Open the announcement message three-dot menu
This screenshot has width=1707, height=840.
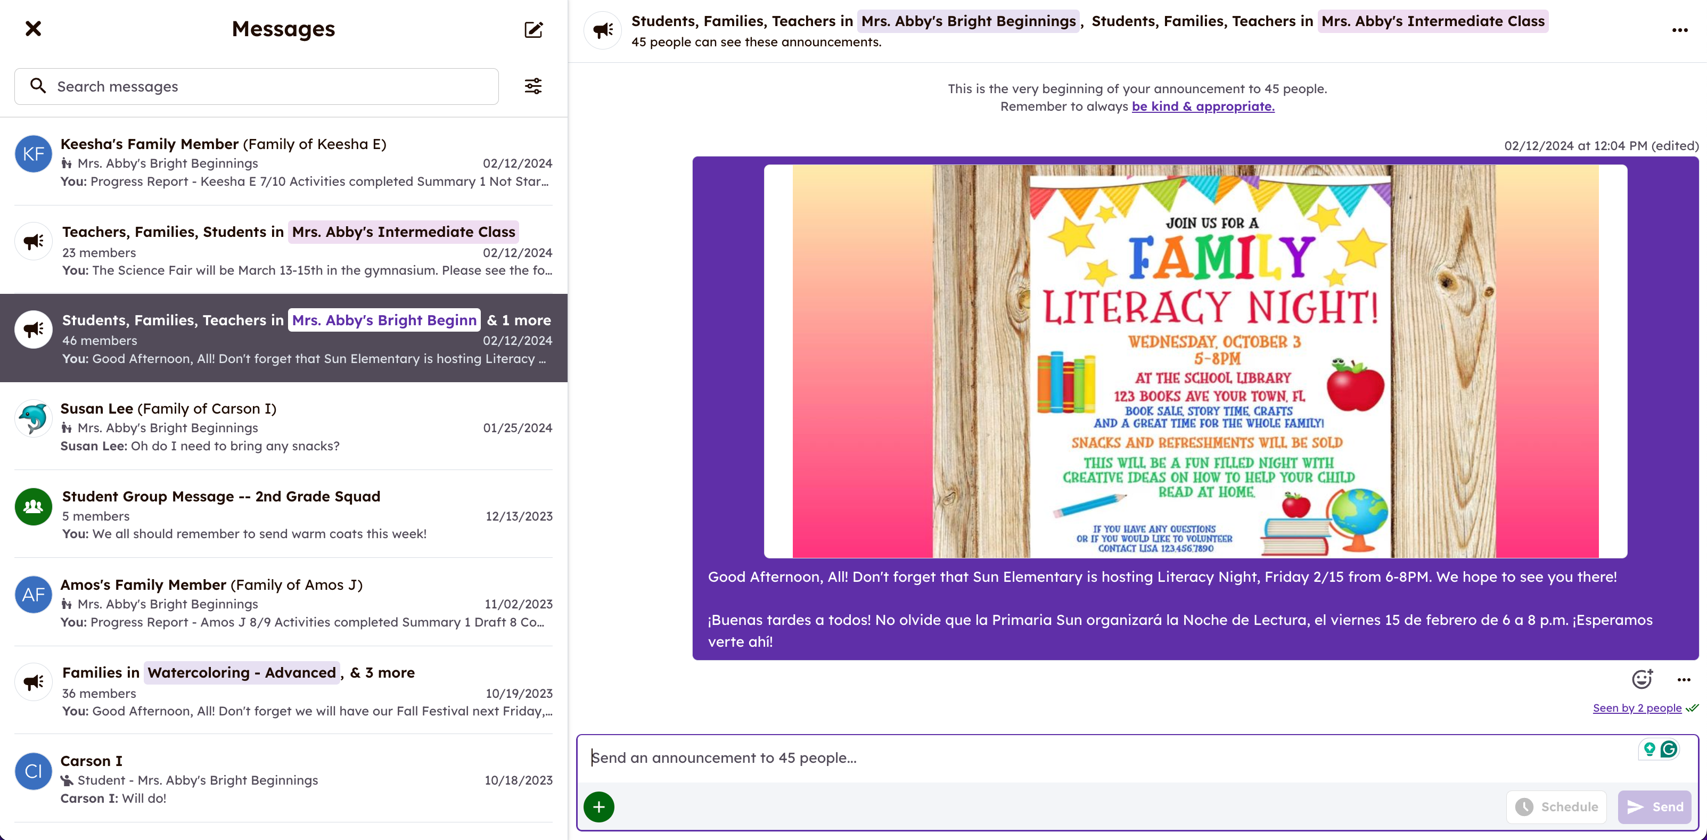[1684, 680]
